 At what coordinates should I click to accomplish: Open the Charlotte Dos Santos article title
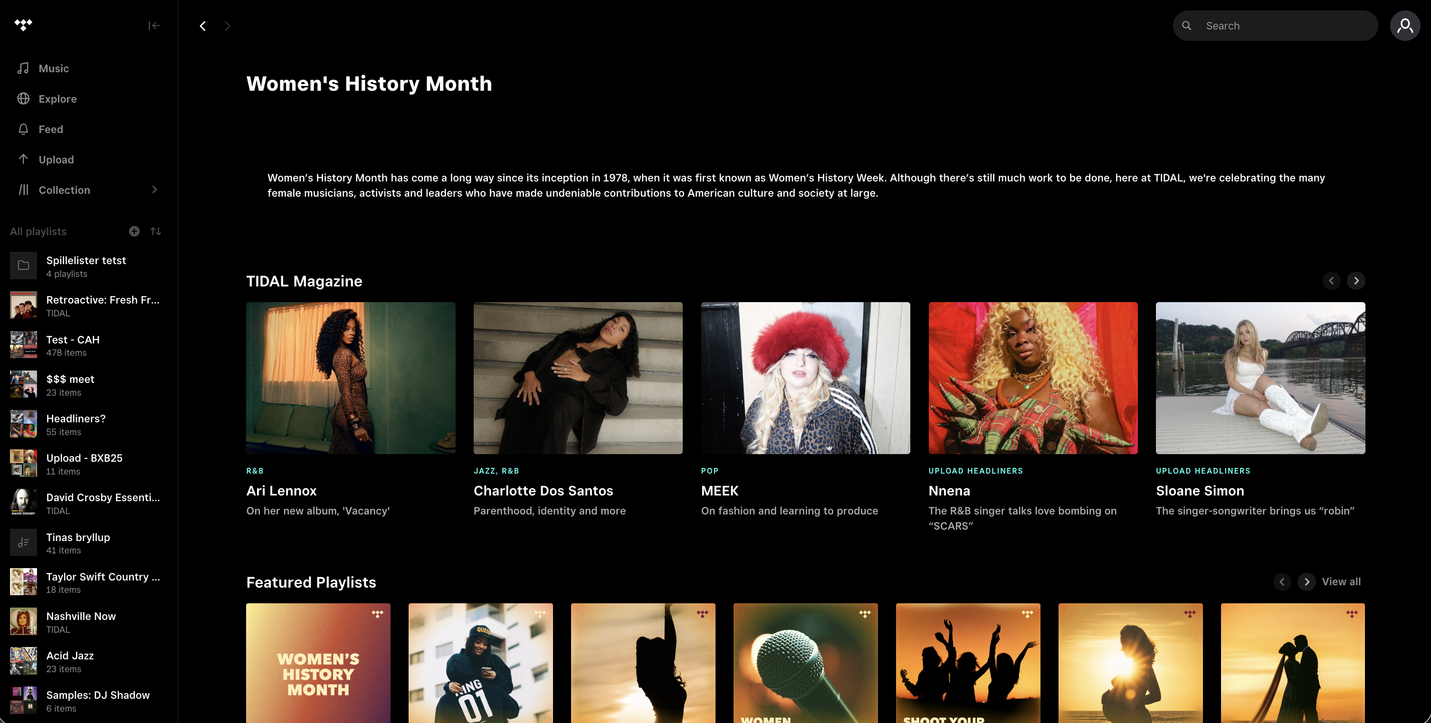coord(544,491)
